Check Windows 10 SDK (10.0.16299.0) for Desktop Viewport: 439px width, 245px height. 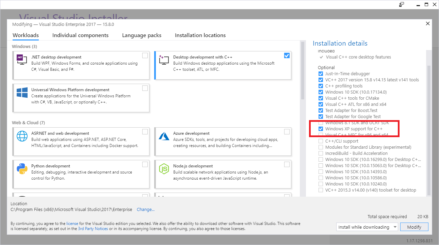[321, 160]
